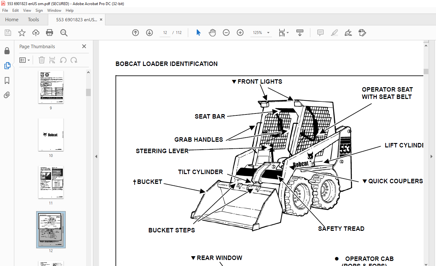Open security lock panel in sidebar
The image size is (436, 266).
point(7,51)
